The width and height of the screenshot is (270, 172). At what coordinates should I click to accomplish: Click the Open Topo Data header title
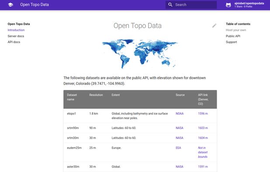35,5
